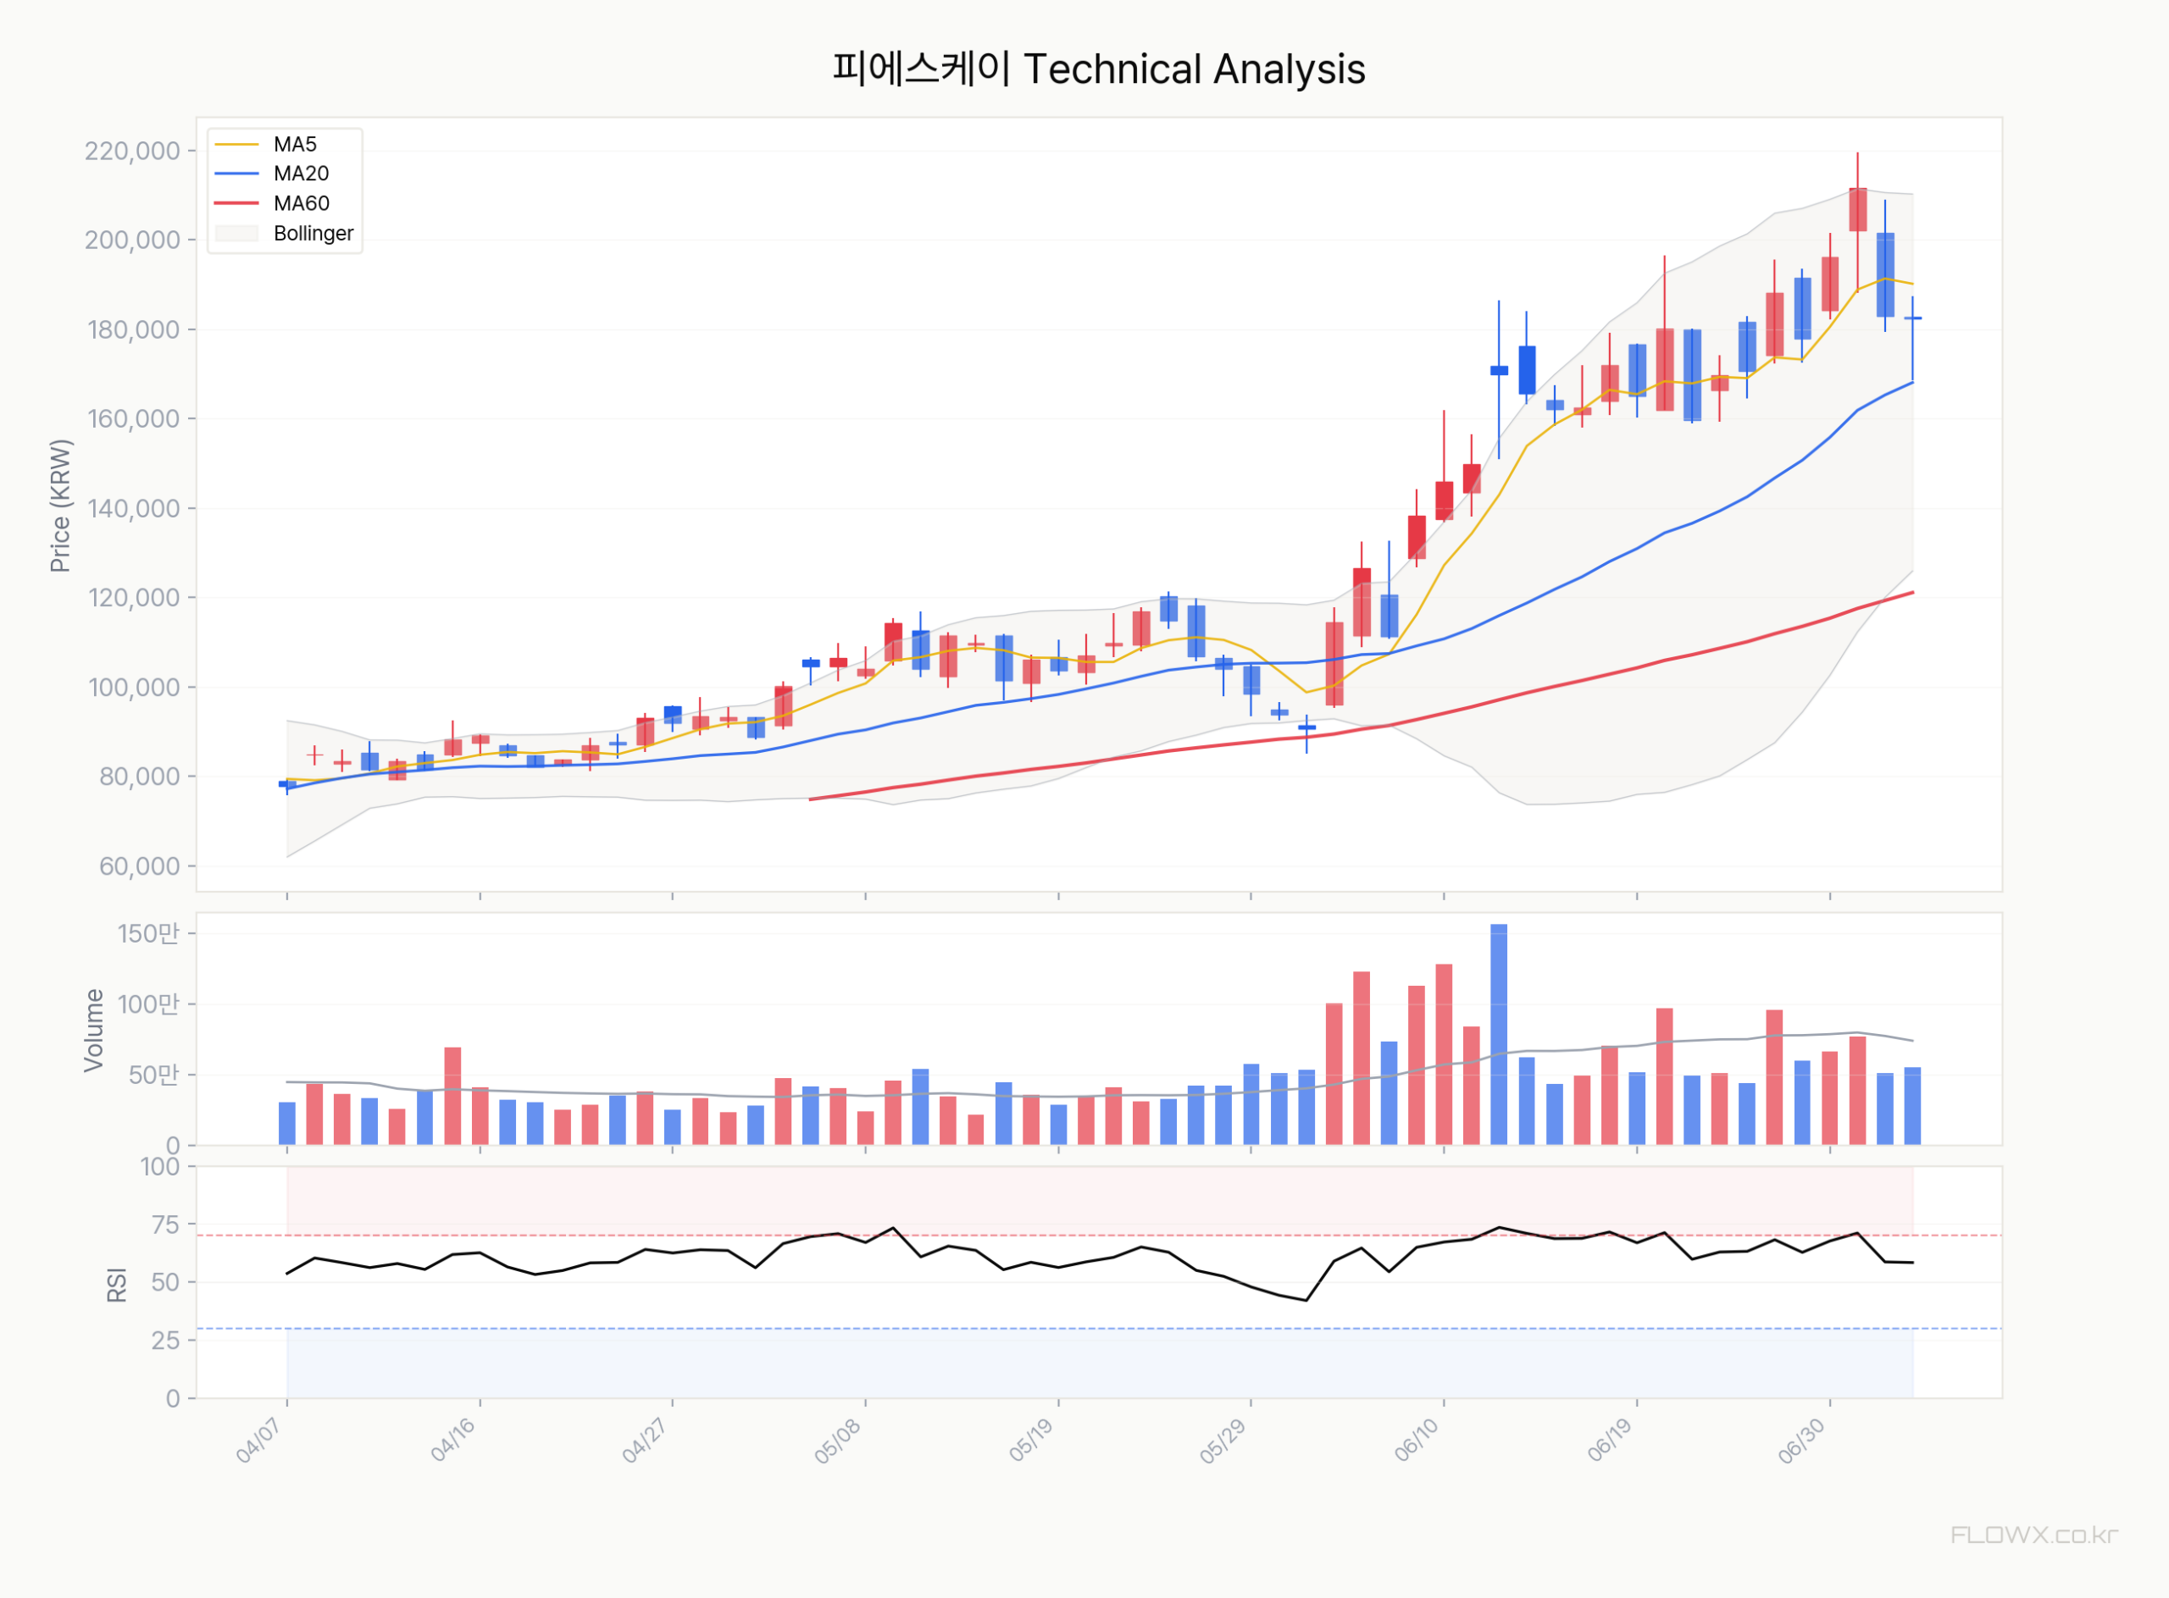Image resolution: width=2169 pixels, height=1598 pixels.
Task: Select the "06/30" date label
Action: click(x=1802, y=1440)
